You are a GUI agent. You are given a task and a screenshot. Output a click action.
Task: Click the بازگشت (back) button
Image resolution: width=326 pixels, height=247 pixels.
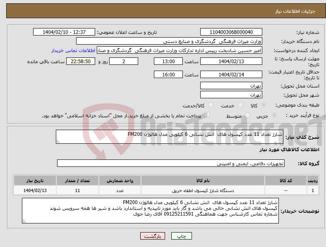(153, 236)
